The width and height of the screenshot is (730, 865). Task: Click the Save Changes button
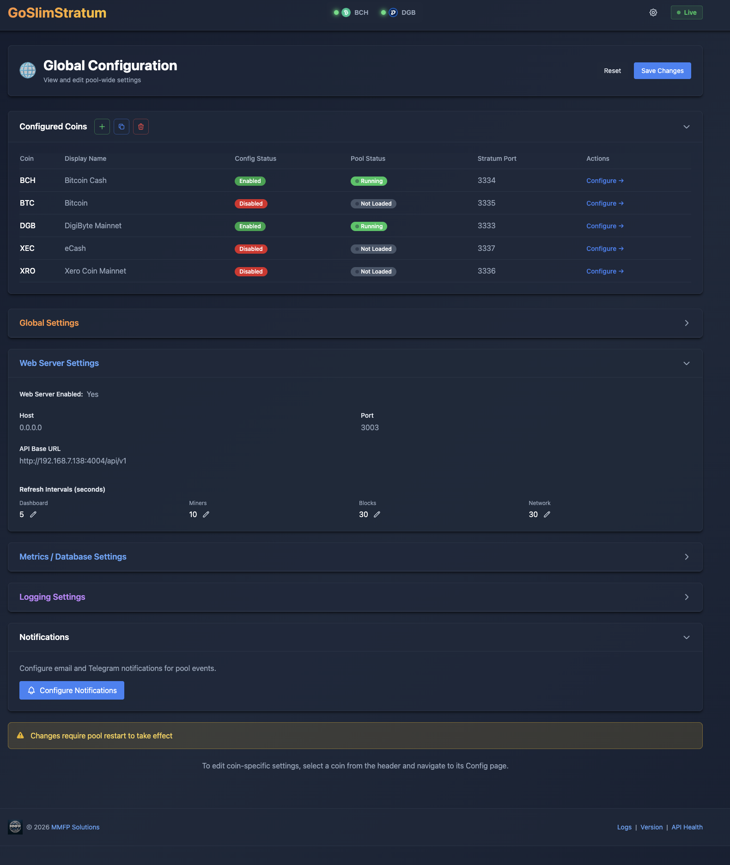(662, 71)
